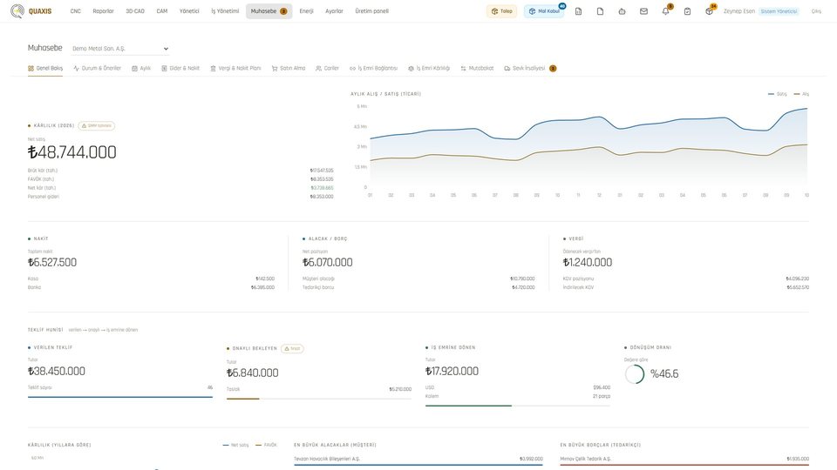837x470 pixels.
Task: Switch to the İş Emri Kârlılığı tab
Action: coord(429,68)
